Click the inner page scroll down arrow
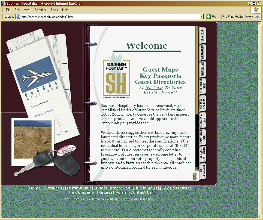The height and width of the screenshot is (220, 263). pos(197,169)
